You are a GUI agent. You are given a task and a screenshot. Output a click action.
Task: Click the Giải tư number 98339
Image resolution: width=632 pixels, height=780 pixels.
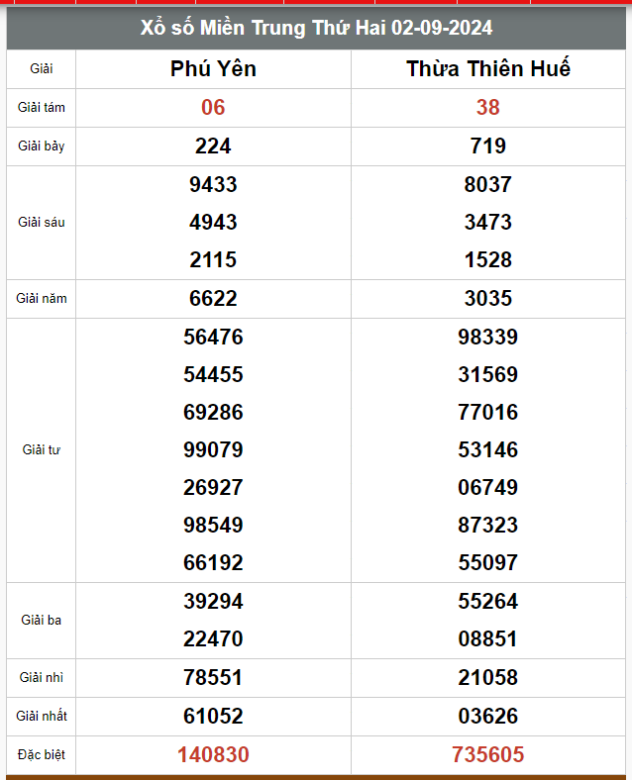pos(487,337)
